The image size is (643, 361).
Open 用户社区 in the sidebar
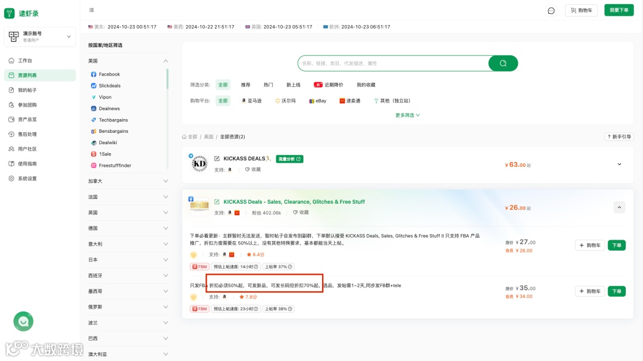coord(40,149)
